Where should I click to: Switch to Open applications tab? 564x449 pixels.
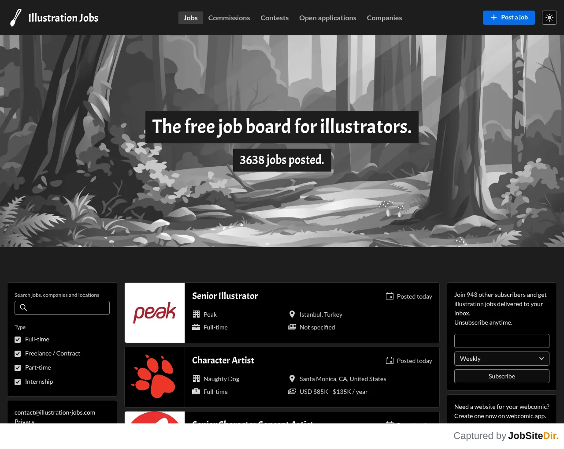point(328,18)
